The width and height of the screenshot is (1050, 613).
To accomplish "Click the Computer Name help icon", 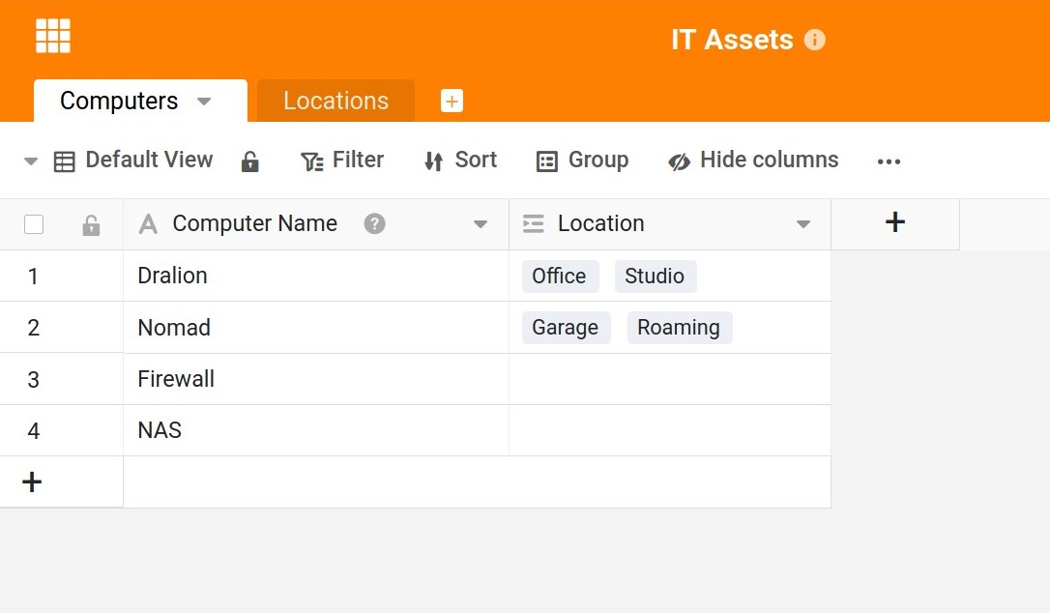I will coord(374,223).
